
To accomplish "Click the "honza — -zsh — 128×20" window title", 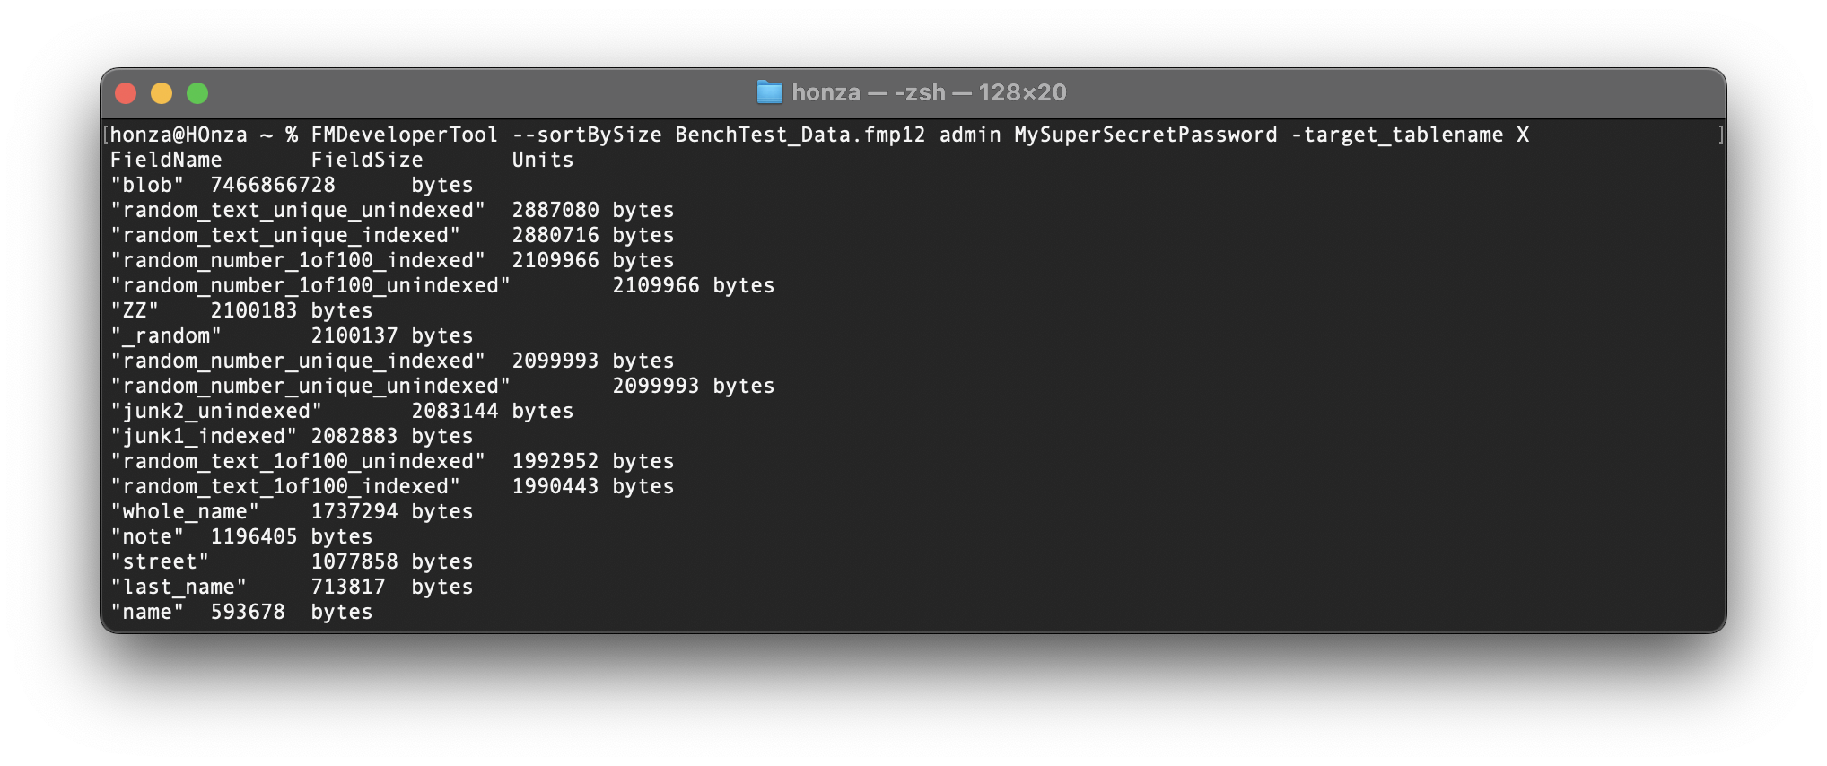I will tap(928, 92).
